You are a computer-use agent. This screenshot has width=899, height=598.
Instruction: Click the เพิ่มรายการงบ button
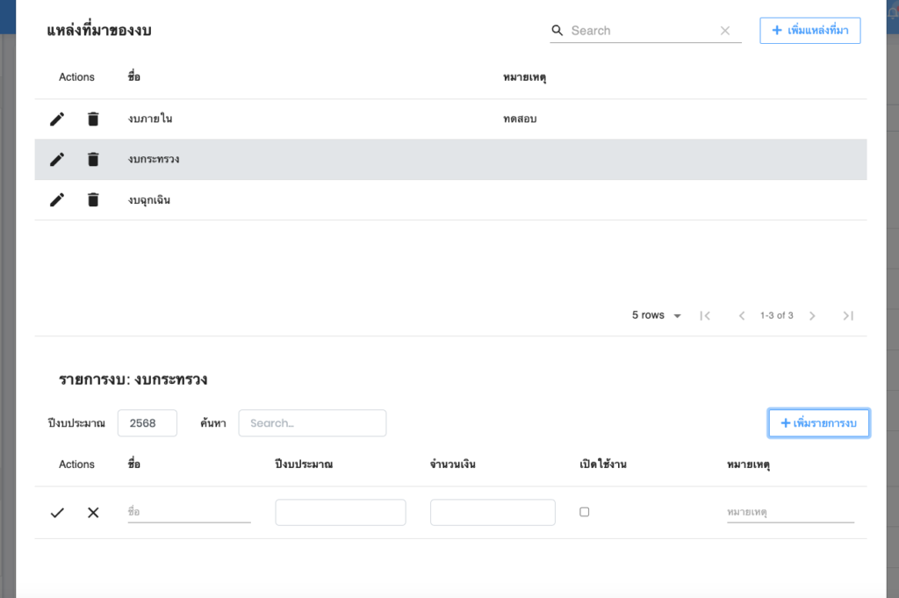click(818, 423)
